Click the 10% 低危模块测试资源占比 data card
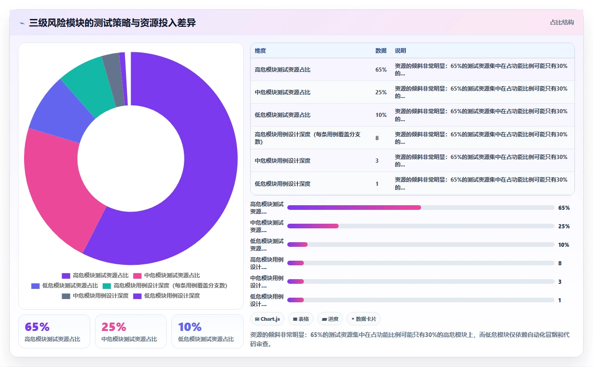Screen dimensions: 593x367 click(208, 331)
